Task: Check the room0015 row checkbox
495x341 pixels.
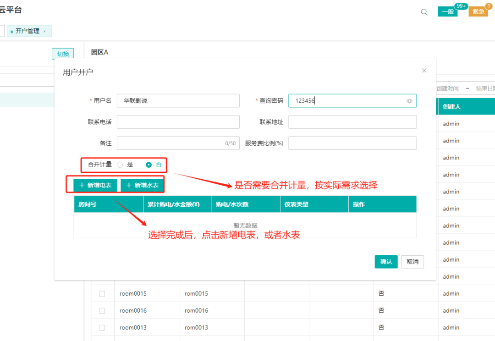Action: coord(102,294)
